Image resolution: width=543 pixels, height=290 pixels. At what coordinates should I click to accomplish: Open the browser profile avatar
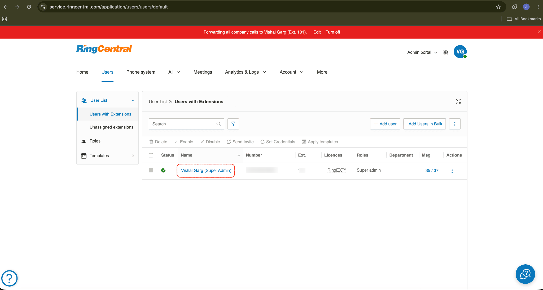coord(526,7)
